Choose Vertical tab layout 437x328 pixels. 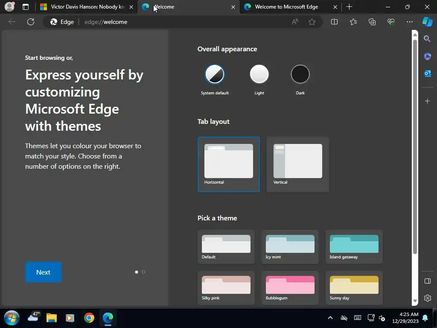tap(297, 164)
